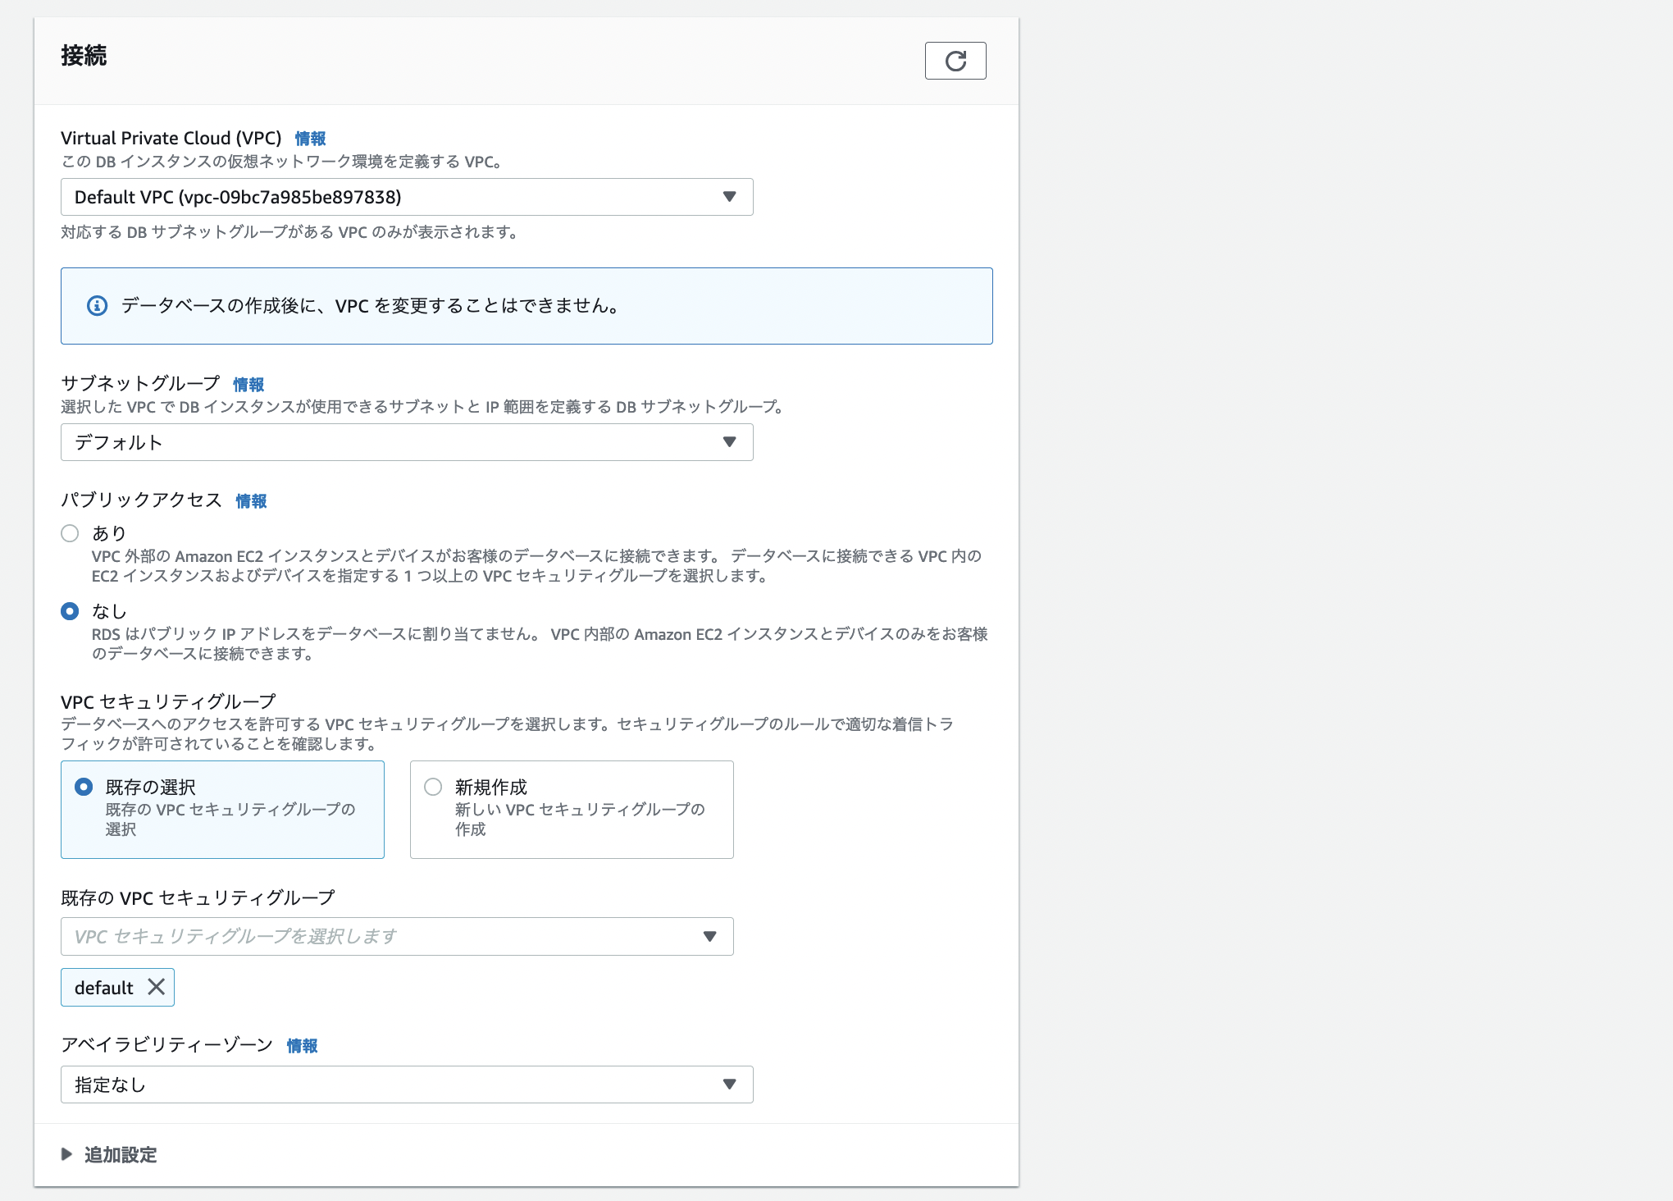The height and width of the screenshot is (1201, 1673).
Task: Choose 既存の選択 security group option
Action: [84, 787]
